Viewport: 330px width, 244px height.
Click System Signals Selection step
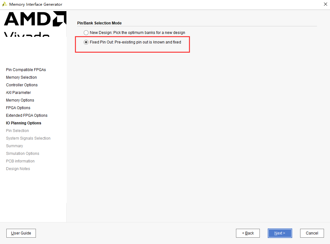[x=28, y=138]
